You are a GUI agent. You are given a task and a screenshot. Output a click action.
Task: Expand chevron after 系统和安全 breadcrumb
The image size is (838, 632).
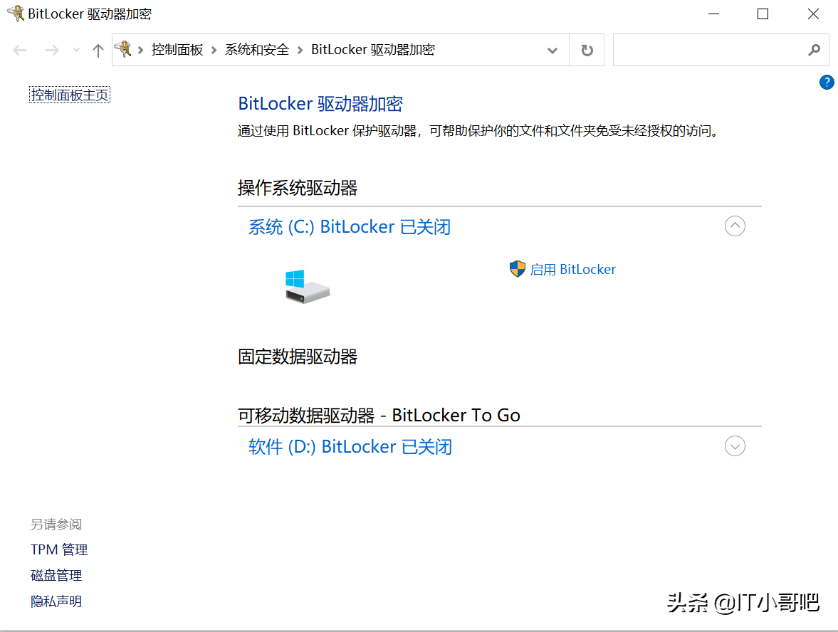(x=300, y=51)
